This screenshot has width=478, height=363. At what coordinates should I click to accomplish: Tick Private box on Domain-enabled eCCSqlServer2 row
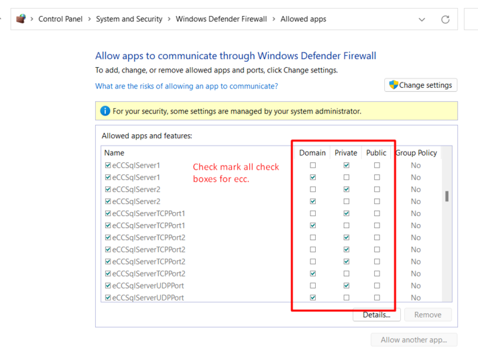click(346, 201)
